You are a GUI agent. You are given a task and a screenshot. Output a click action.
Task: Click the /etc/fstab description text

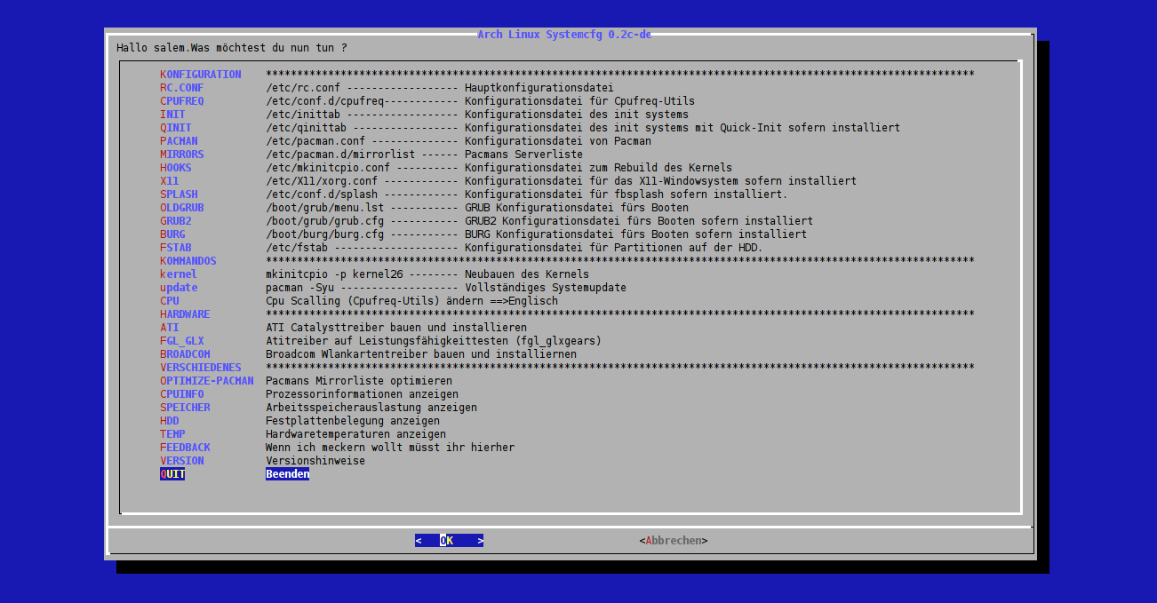[514, 248]
